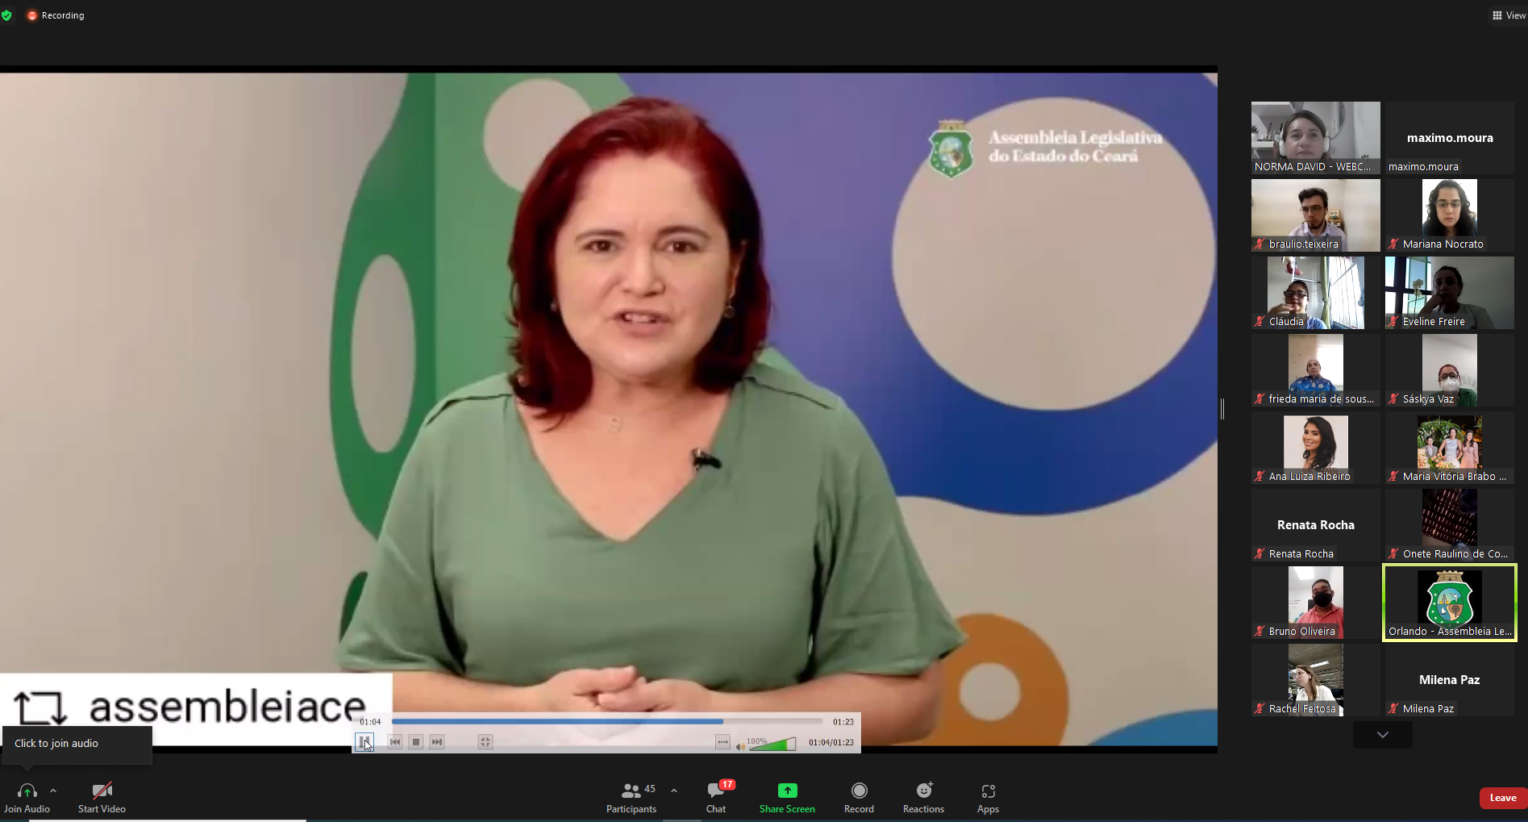1528x822 pixels.
Task: Skip to the next video track
Action: (x=437, y=742)
